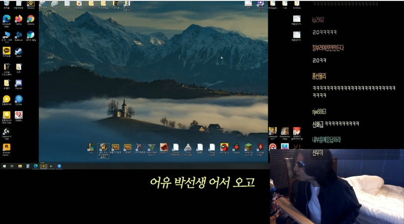Click chat username kp2902

pyautogui.click(x=318, y=20)
